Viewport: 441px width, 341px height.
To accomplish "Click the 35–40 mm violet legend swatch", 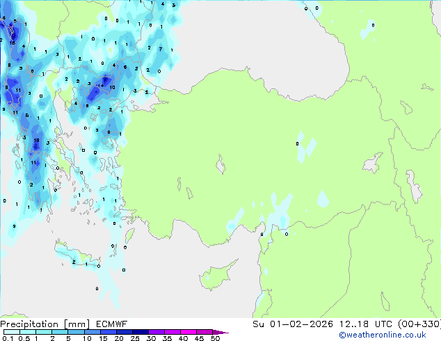I will (172, 332).
